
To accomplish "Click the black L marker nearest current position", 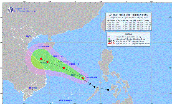I will (x=90, y=84).
